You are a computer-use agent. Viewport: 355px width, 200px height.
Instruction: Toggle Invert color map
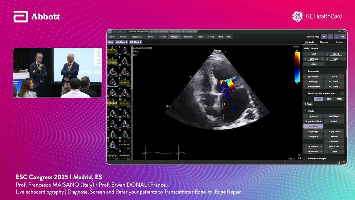(x=334, y=121)
